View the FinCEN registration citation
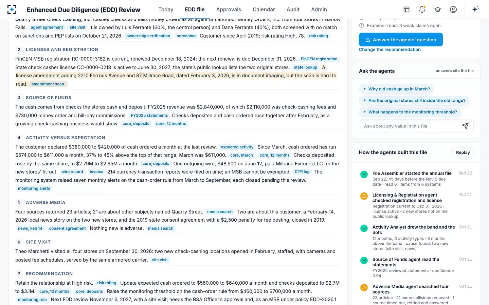 click(319, 59)
